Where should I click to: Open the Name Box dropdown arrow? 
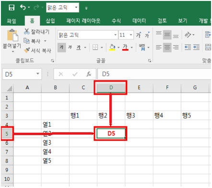(x=38, y=74)
